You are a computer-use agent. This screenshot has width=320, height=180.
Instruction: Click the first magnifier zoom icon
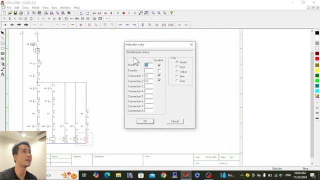click(153, 13)
